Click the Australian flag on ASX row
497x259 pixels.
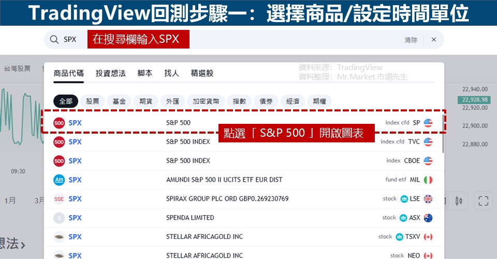click(x=428, y=218)
